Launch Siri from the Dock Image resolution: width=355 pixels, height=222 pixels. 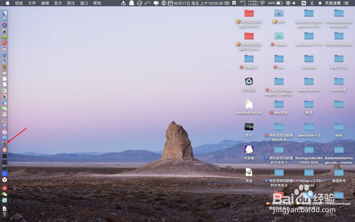coord(5,25)
